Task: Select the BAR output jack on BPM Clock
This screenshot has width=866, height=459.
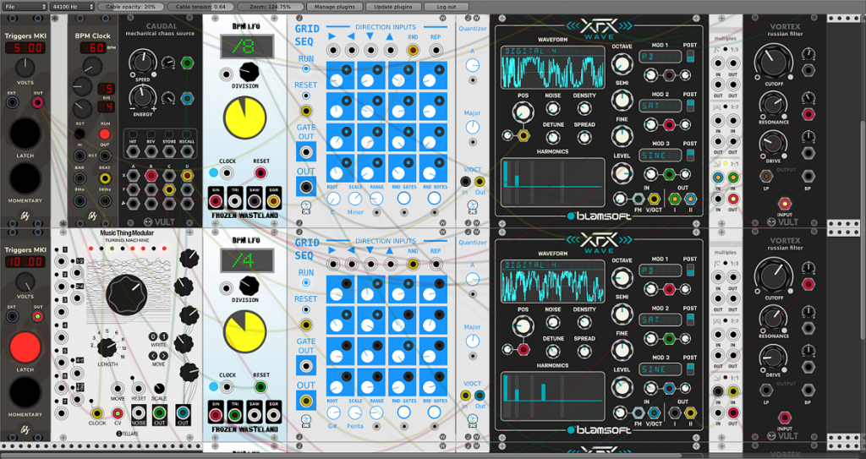Action: 80,178
